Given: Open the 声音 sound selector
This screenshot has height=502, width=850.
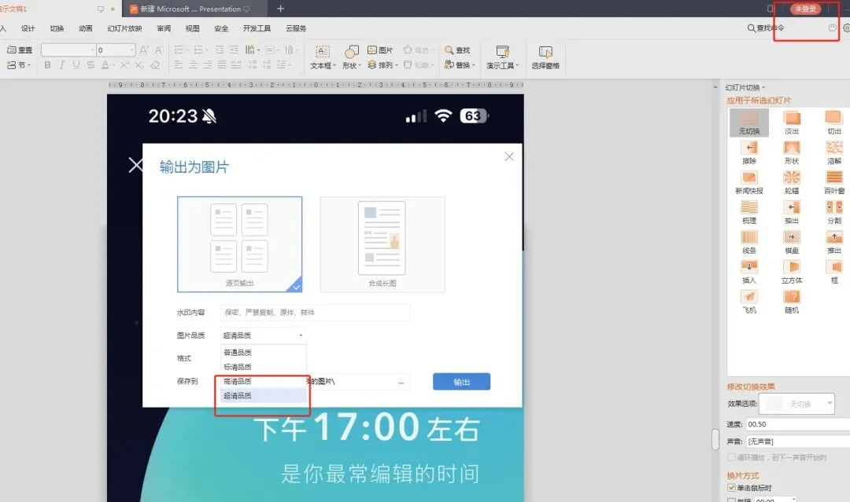Looking at the screenshot, I should click(x=798, y=442).
